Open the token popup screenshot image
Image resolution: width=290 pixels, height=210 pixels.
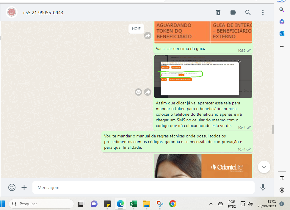click(203, 76)
